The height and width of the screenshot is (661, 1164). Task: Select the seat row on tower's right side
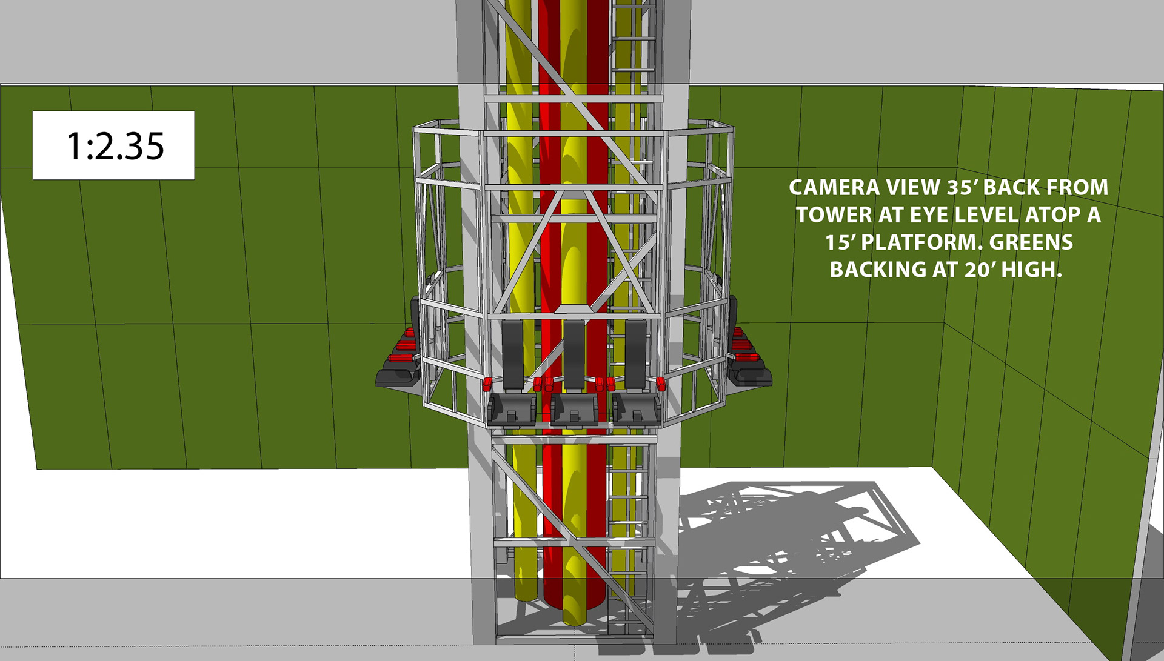(749, 360)
